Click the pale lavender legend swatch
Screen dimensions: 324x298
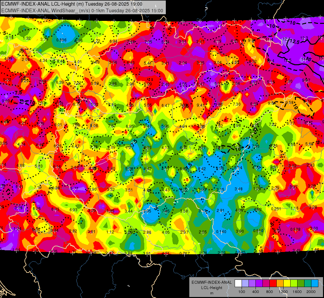(x=245, y=283)
